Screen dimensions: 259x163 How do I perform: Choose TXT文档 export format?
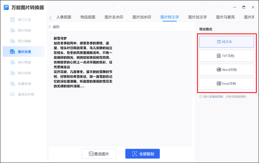pos(227,56)
